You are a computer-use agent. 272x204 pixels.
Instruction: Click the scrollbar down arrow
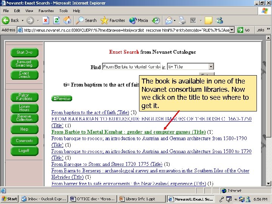point(268,184)
